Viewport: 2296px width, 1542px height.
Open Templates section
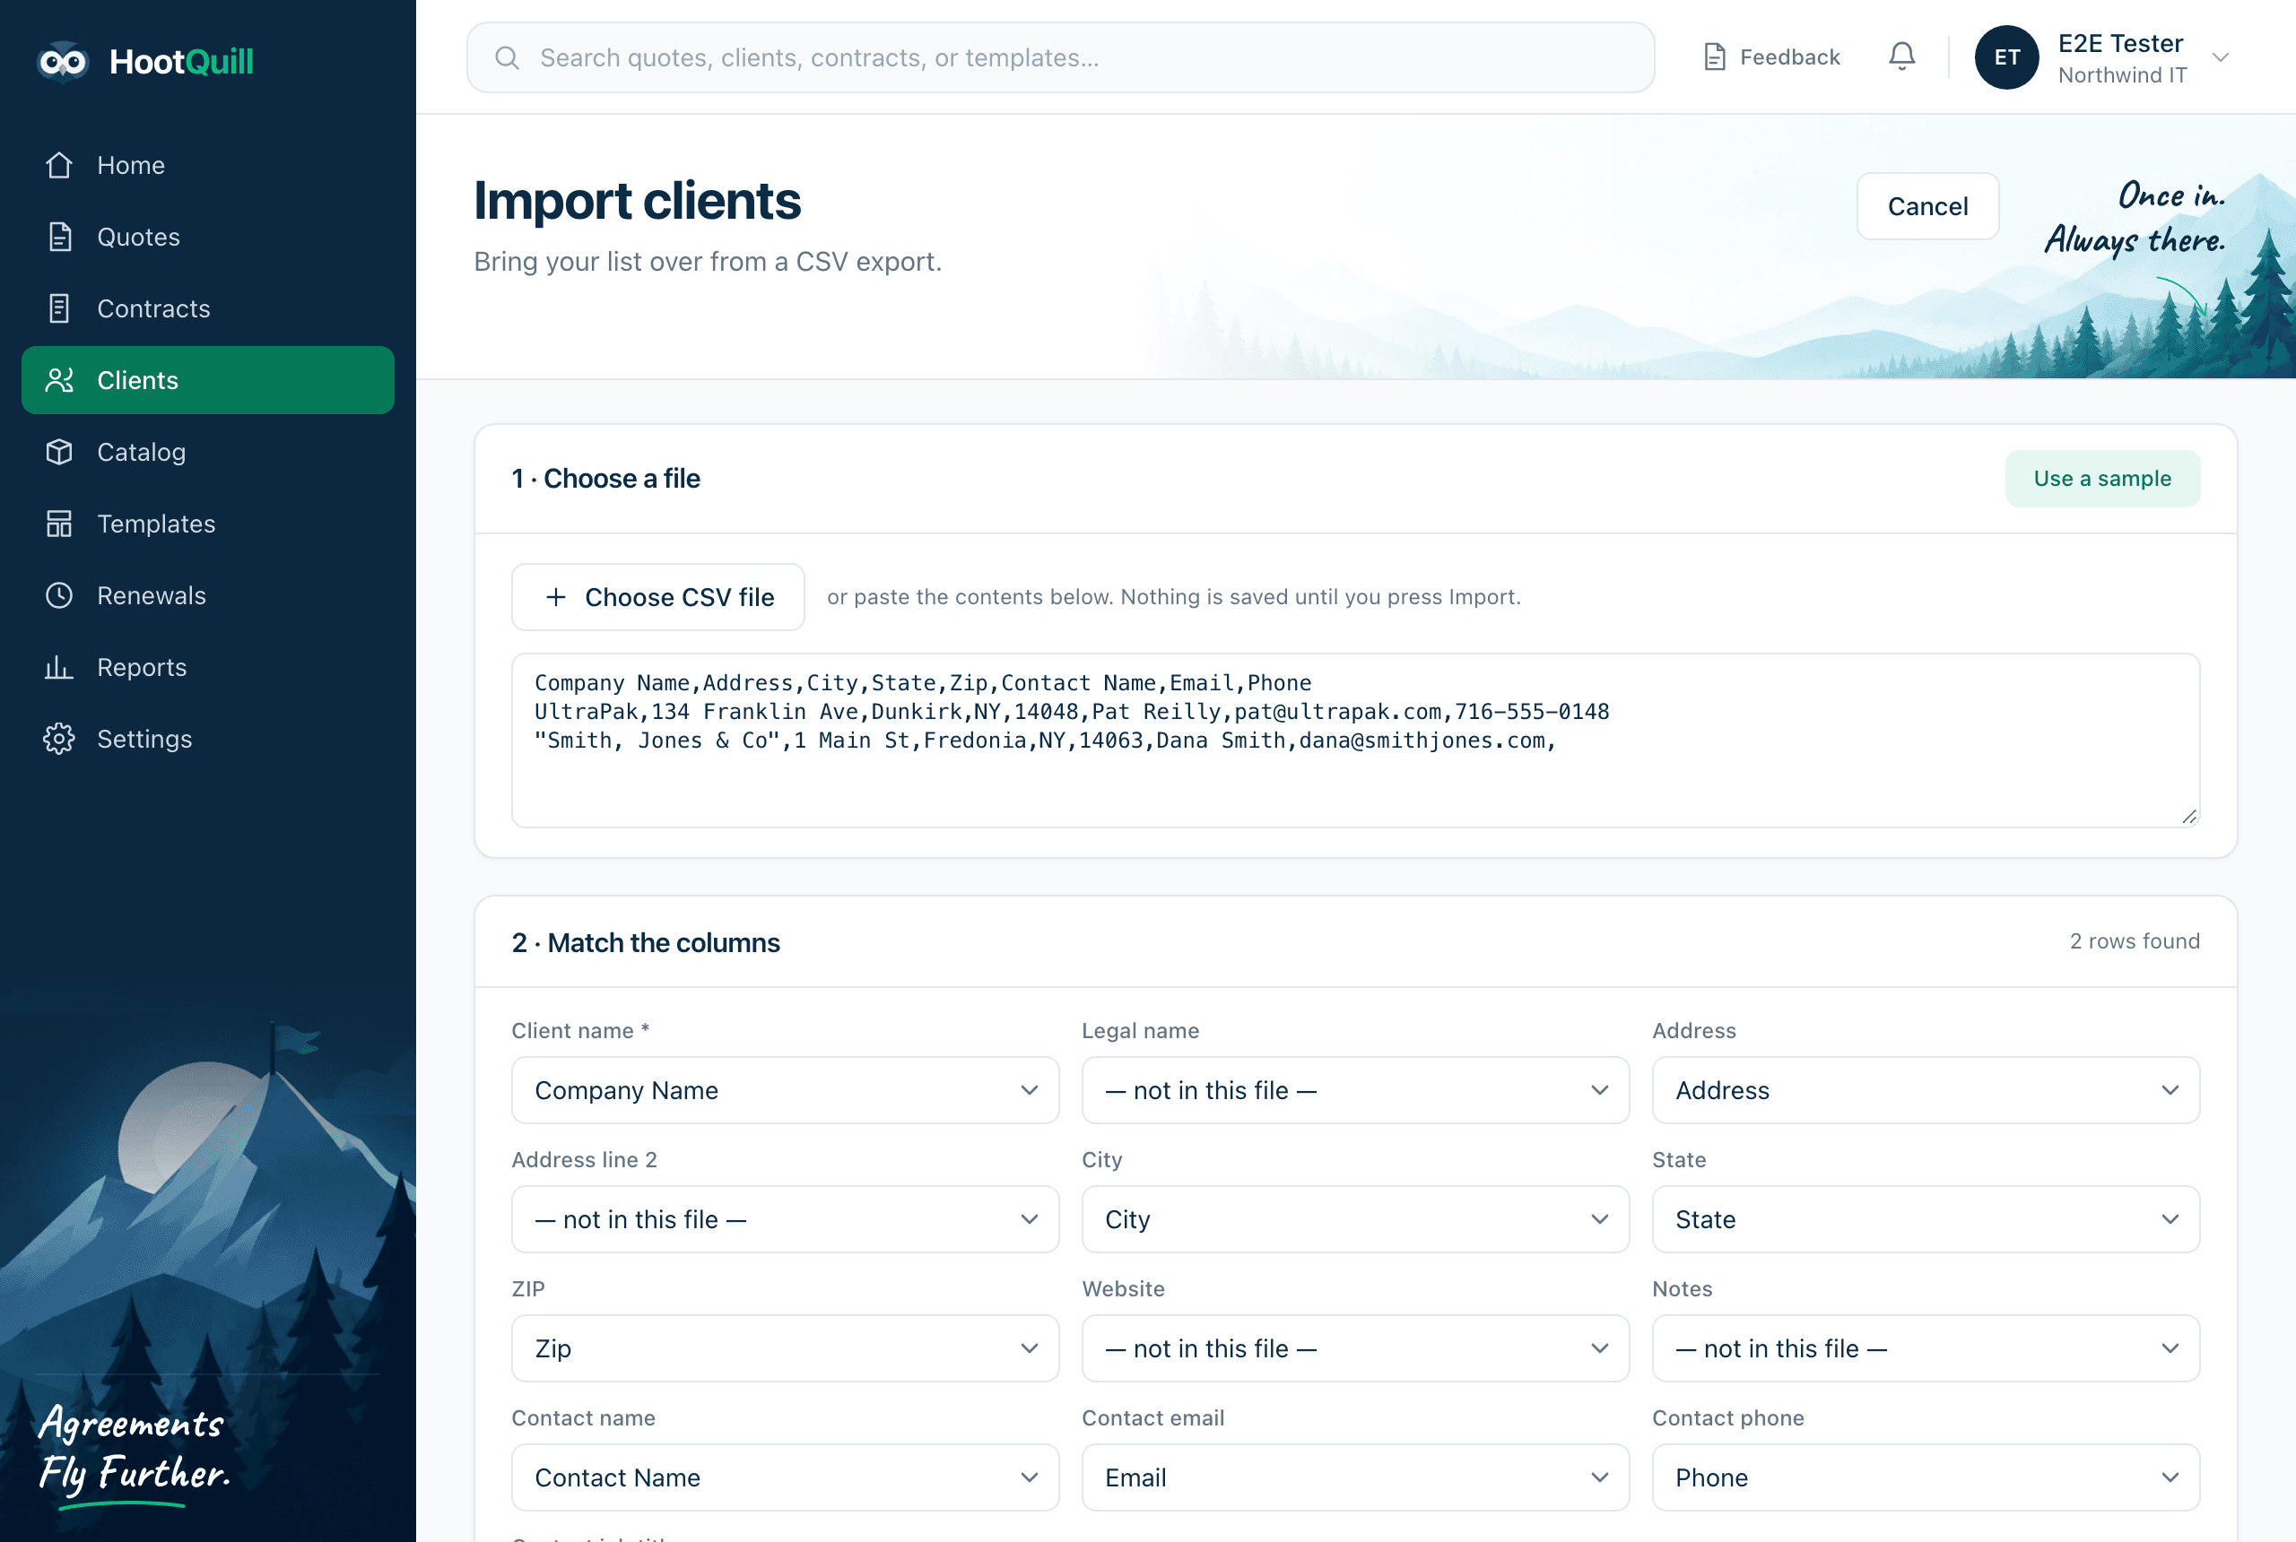pos(207,524)
